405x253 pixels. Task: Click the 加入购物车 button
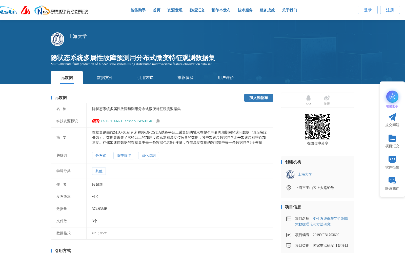pos(259,98)
